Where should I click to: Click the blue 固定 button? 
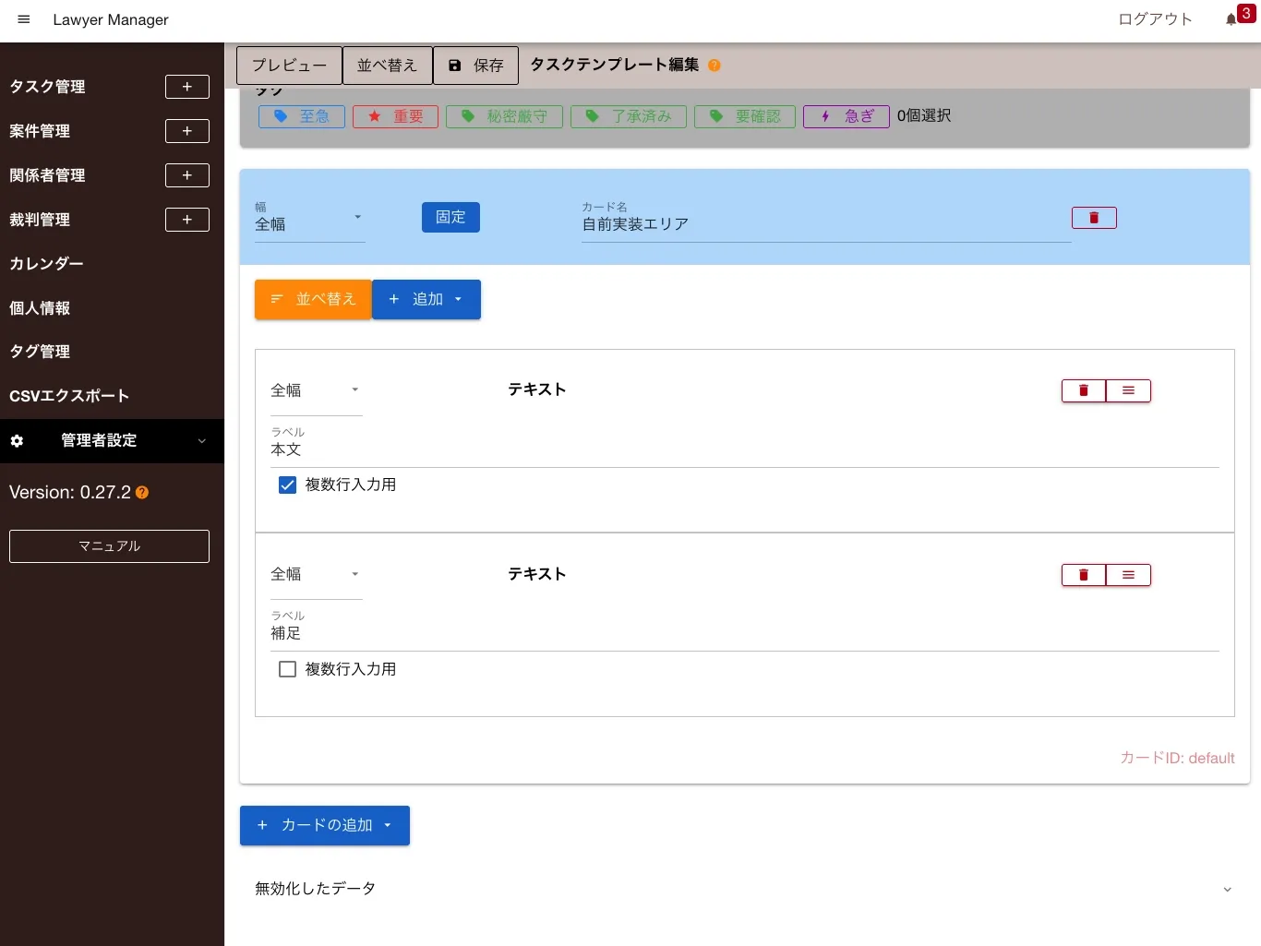pos(450,217)
